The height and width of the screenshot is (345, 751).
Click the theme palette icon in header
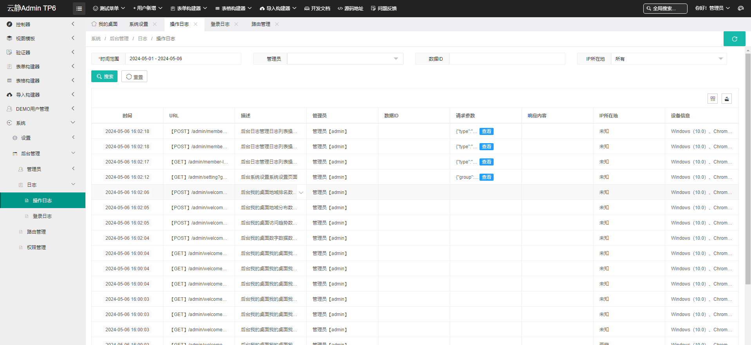tap(740, 8)
